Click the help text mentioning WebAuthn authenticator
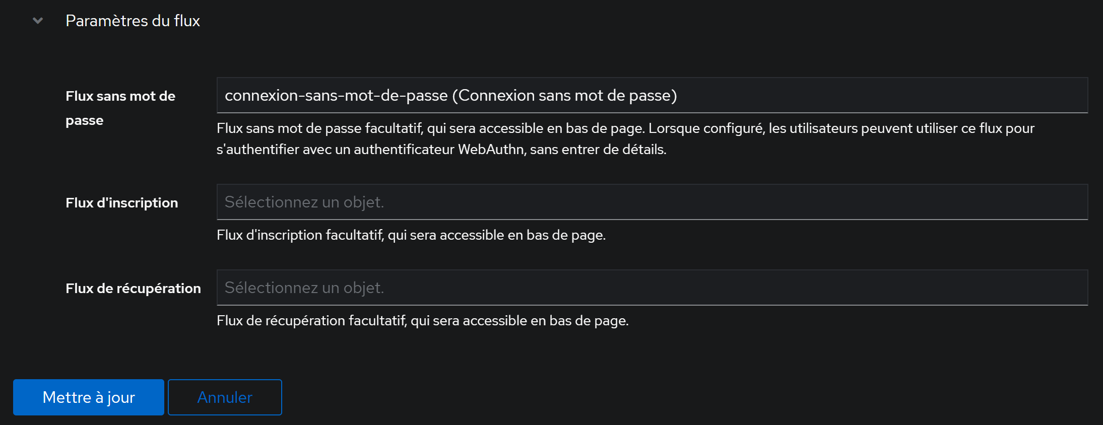1103x425 pixels. (x=625, y=138)
